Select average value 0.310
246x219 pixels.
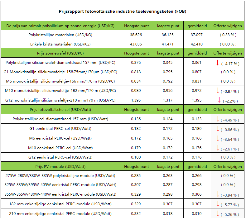coord(197,214)
